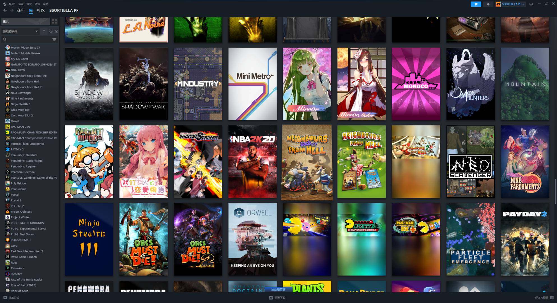557x303 pixels.
Task: Open the Shadow of War cover
Action: pyautogui.click(x=144, y=84)
